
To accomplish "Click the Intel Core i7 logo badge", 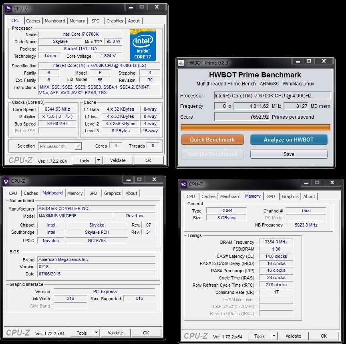I will pos(143,45).
